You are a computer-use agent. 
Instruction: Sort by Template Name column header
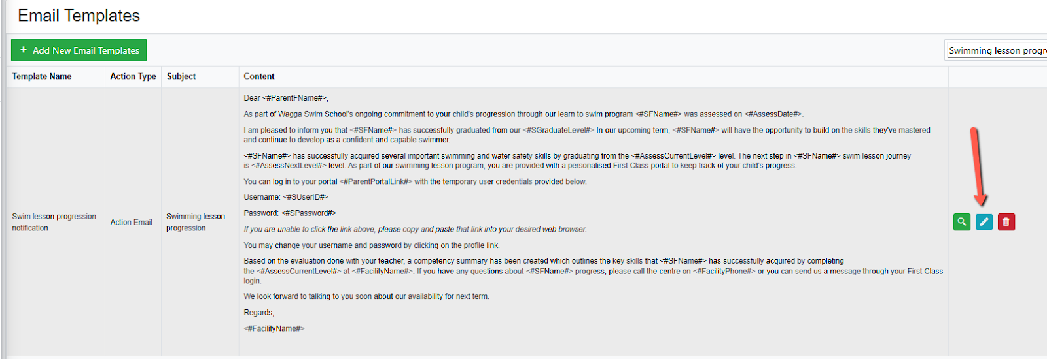pos(42,76)
